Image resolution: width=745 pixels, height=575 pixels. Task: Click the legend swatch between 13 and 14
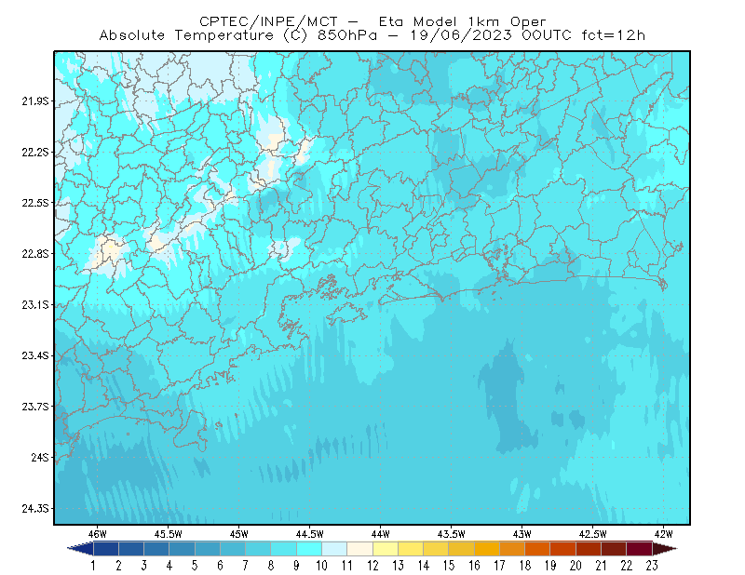pyautogui.click(x=411, y=549)
